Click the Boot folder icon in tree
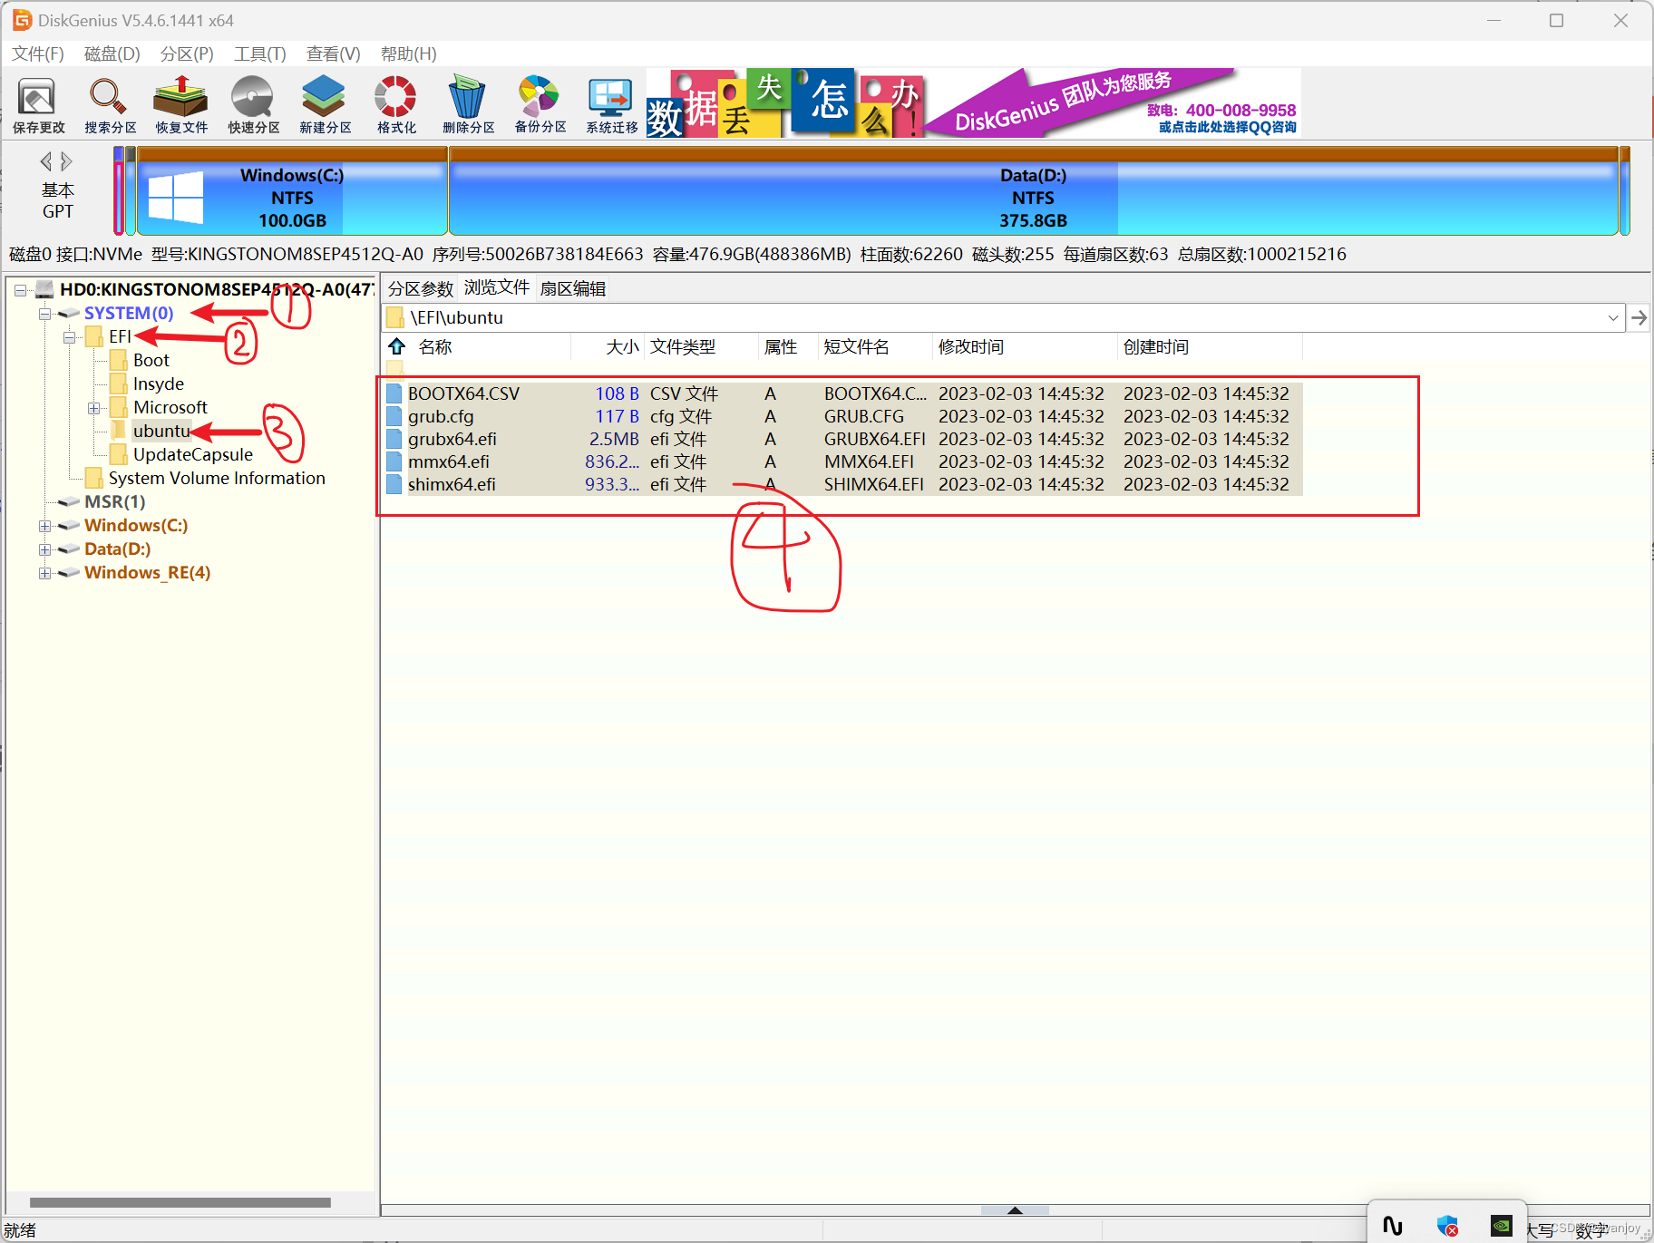This screenshot has width=1654, height=1243. click(x=119, y=360)
